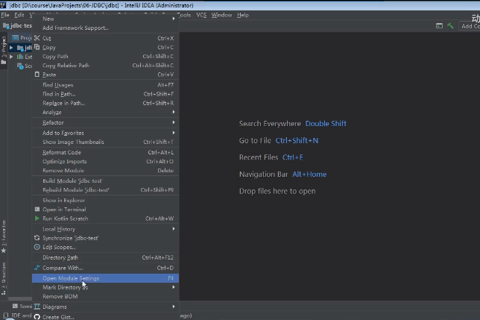This screenshot has height=320, width=480.
Task: Open the Local History submenu
Action: [x=106, y=229]
